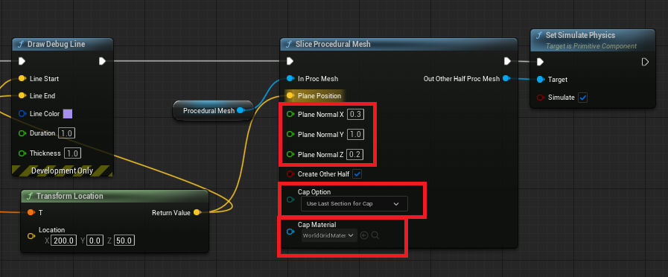Click the Draw Debug Line output execution pin
This screenshot has height=277, width=668.
[102, 61]
